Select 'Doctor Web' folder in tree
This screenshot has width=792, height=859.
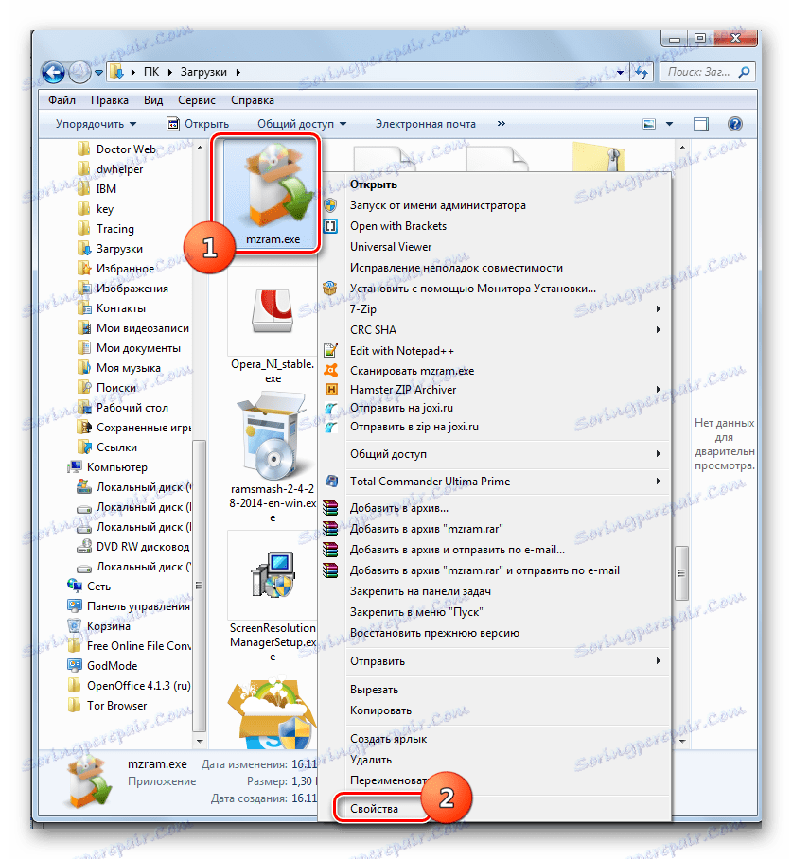click(x=126, y=149)
